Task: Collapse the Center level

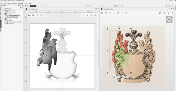Action: coord(3,19)
